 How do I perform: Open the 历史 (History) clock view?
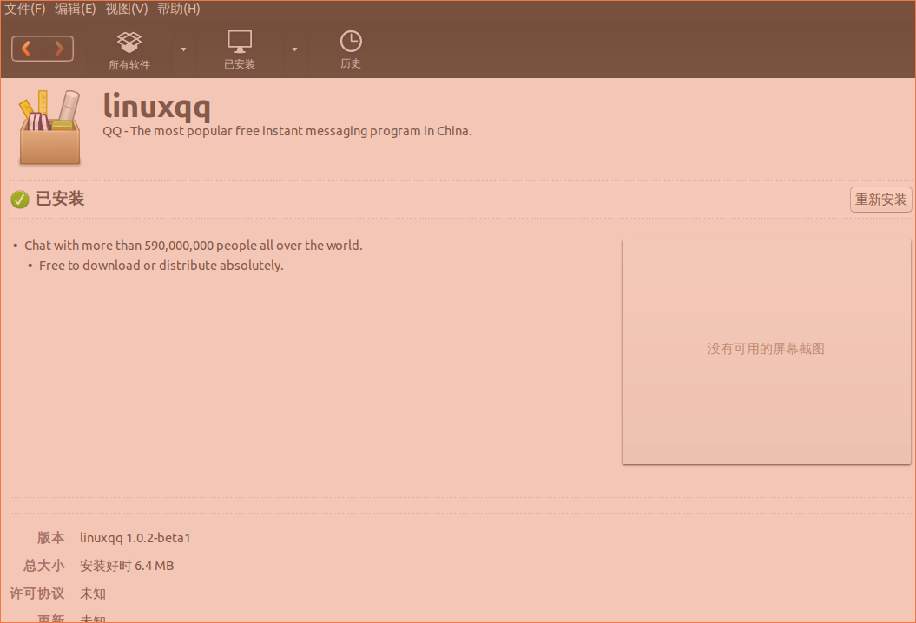(x=351, y=50)
